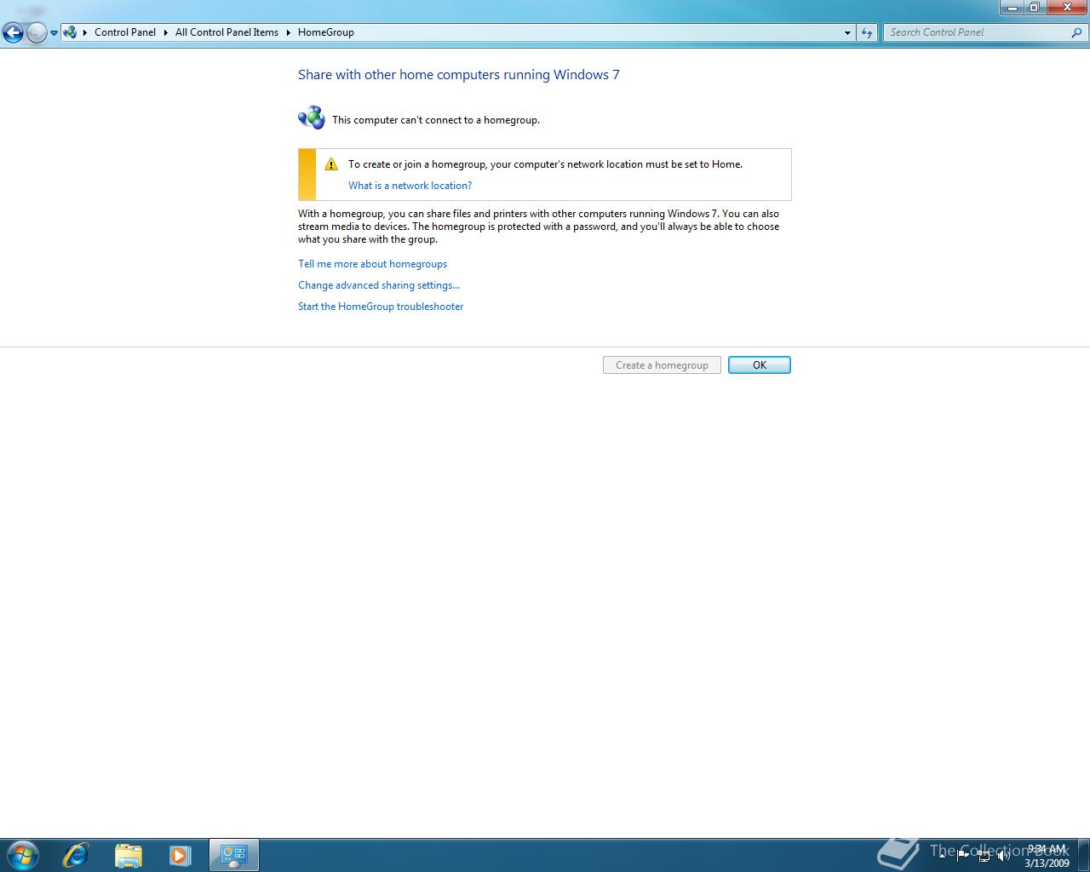Refresh the HomeGroup page

coord(867,32)
